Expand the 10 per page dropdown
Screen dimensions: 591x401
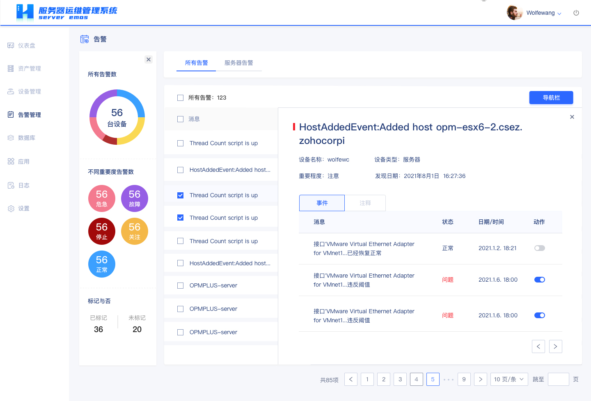(x=509, y=379)
